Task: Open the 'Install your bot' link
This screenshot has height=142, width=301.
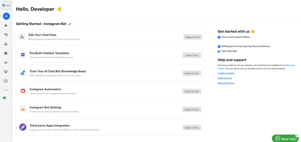Action: 225,78
